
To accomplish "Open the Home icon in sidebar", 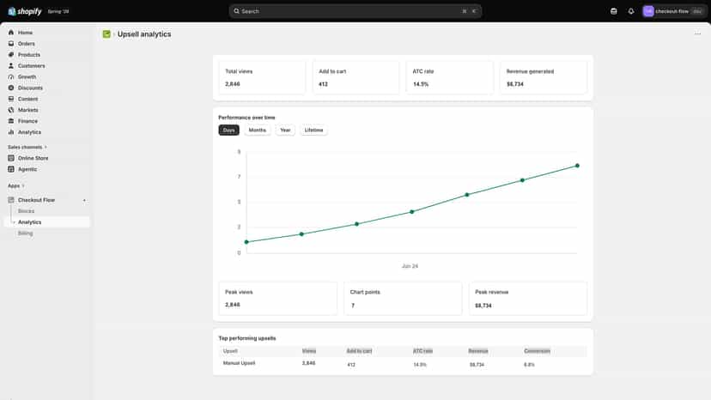I will point(11,33).
